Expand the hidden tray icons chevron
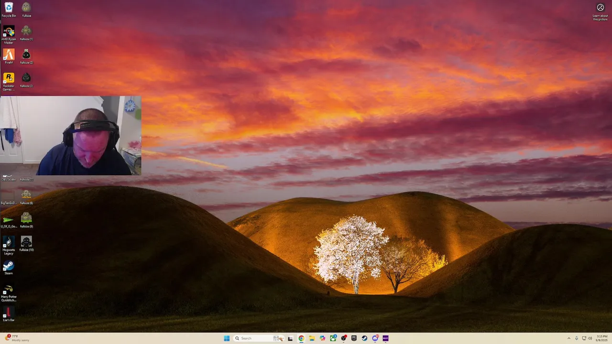This screenshot has width=612, height=344. (x=569, y=338)
